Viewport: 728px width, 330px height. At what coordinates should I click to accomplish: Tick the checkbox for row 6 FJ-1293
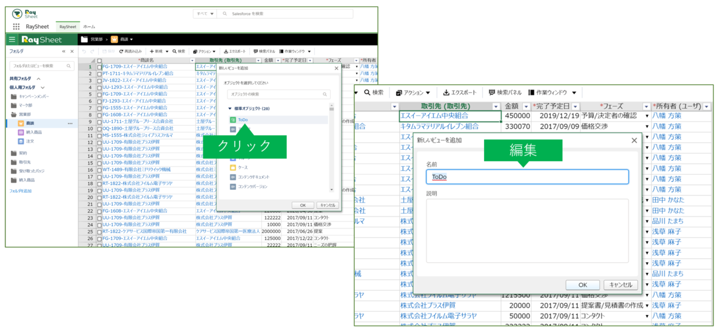coord(99,101)
